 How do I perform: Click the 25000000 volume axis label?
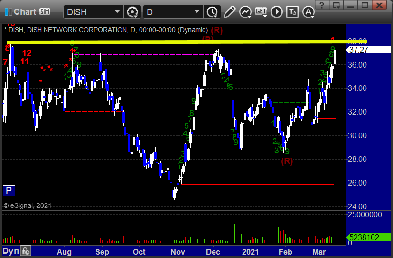click(x=365, y=215)
